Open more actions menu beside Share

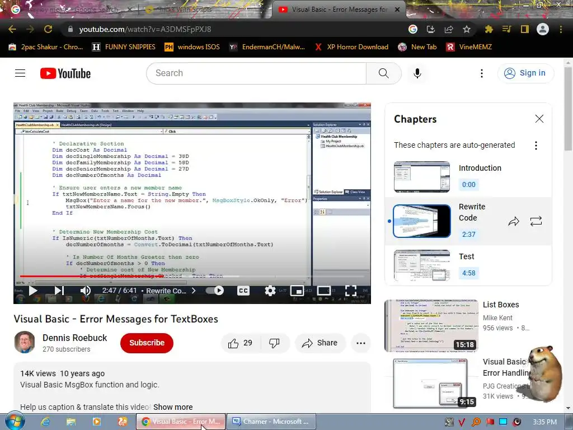361,343
